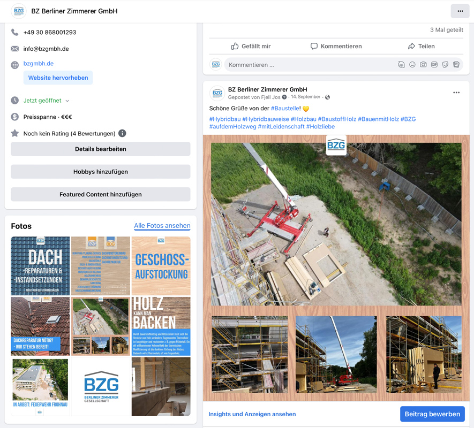Viewport: 474px width, 428px height.
Task: Open the bzgmbh.de website link
Action: 39,64
